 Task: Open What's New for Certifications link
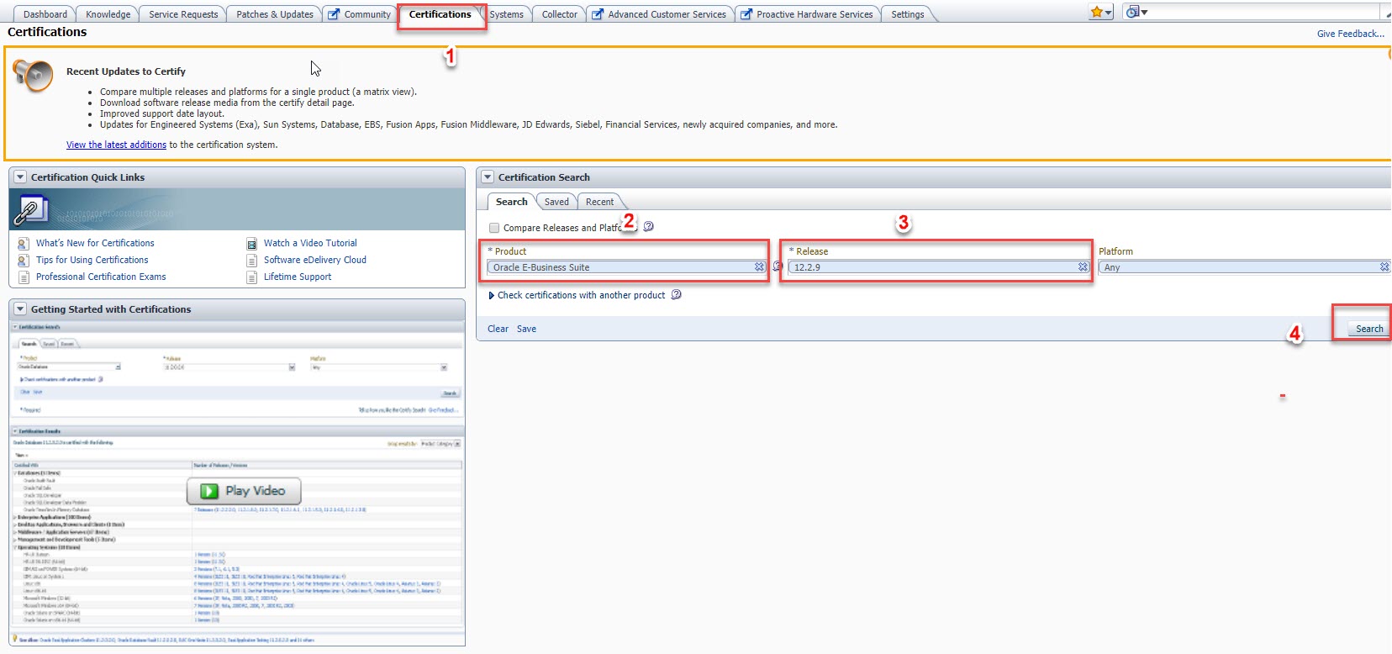[95, 243]
